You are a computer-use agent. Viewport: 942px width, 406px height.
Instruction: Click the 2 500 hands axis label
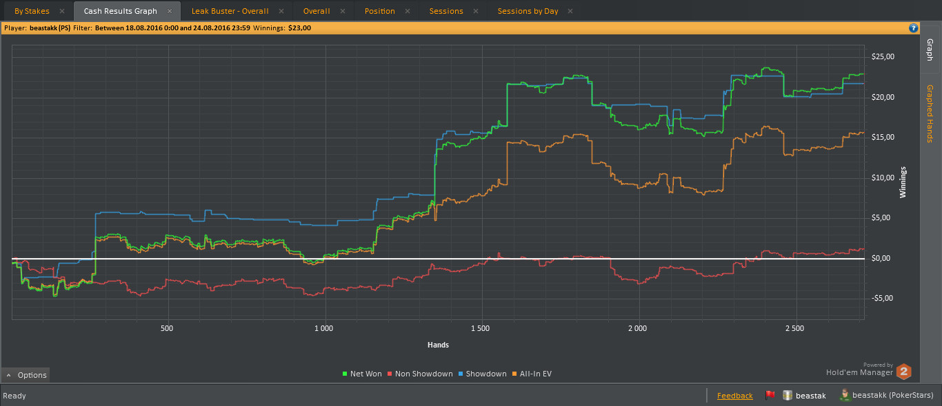(x=794, y=328)
